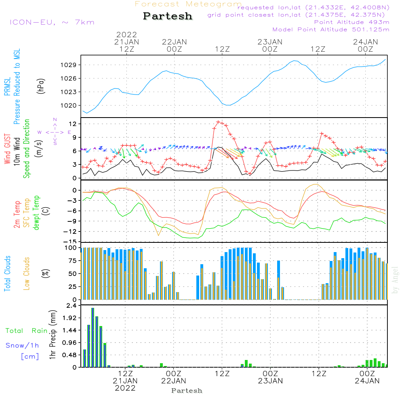Viewport: 404px width, 404px height.
Task: Click the 0.48 precipitation tick label
Action: [69, 355]
